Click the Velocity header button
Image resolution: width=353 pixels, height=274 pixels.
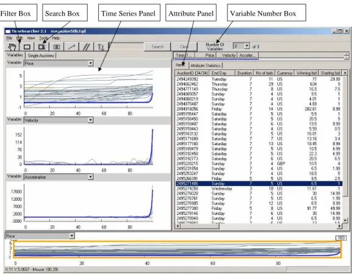(x=227, y=55)
